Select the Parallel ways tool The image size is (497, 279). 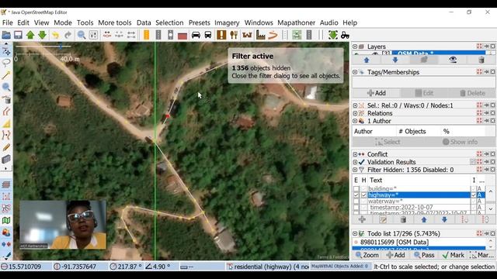coord(6,112)
